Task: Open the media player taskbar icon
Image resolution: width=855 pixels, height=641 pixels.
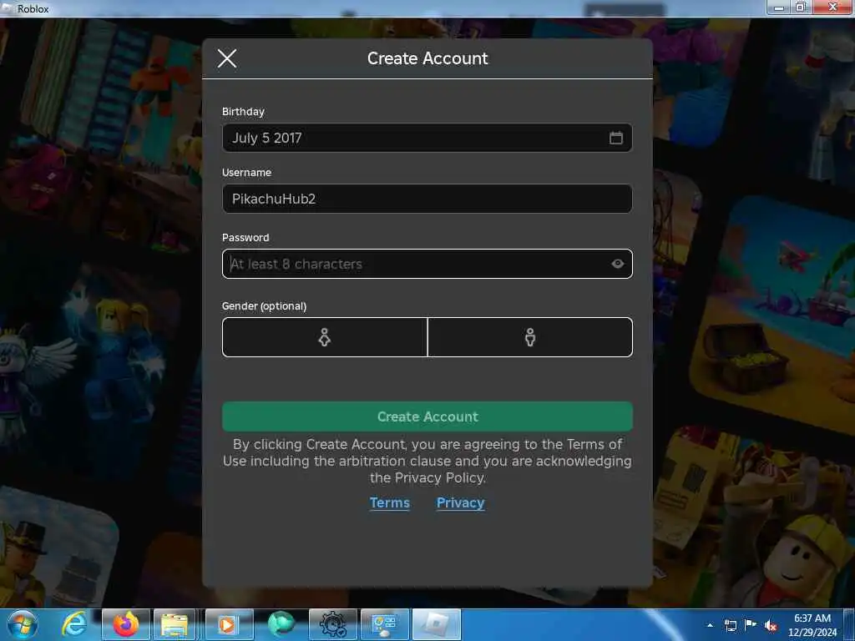Action: tap(227, 624)
